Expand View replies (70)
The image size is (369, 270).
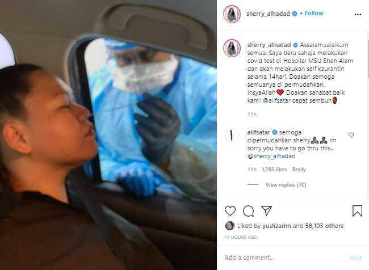pos(286,185)
